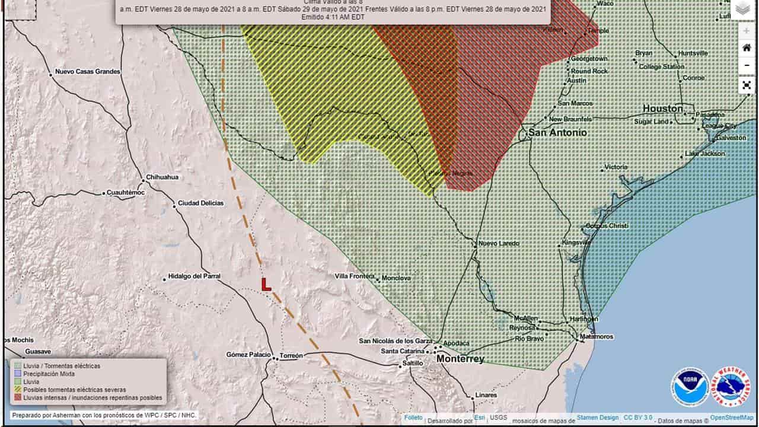This screenshot has height=427, width=759.
Task: Click the Monterrey city label
Action: click(460, 359)
